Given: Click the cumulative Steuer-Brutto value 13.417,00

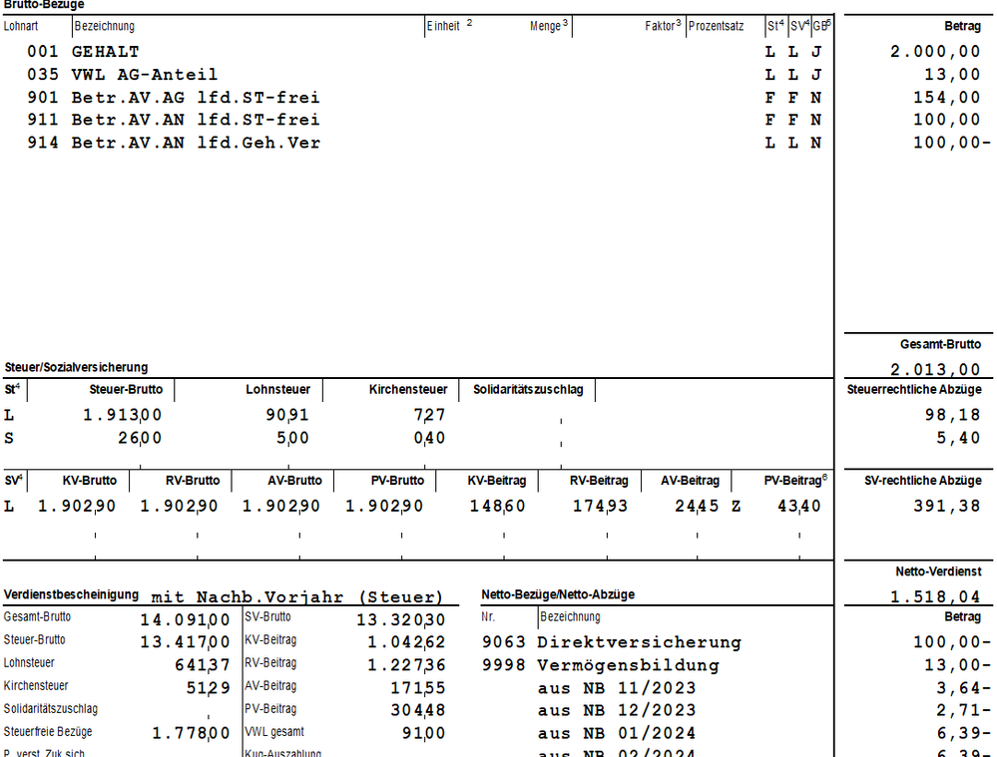Looking at the screenshot, I should 185,642.
